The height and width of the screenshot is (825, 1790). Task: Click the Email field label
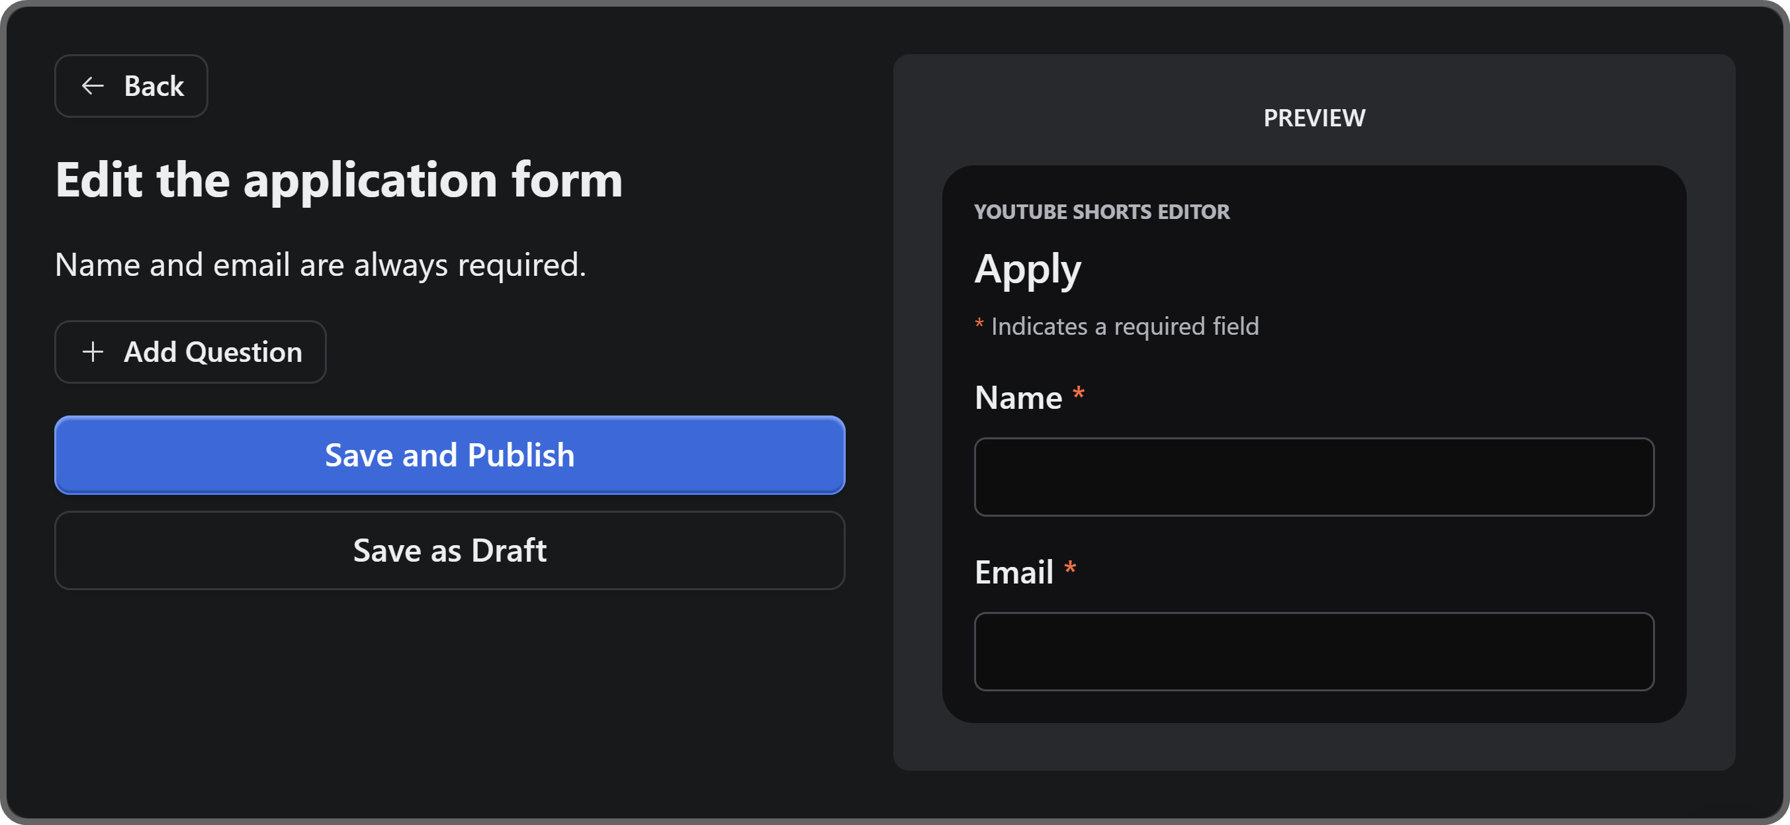[1014, 573]
